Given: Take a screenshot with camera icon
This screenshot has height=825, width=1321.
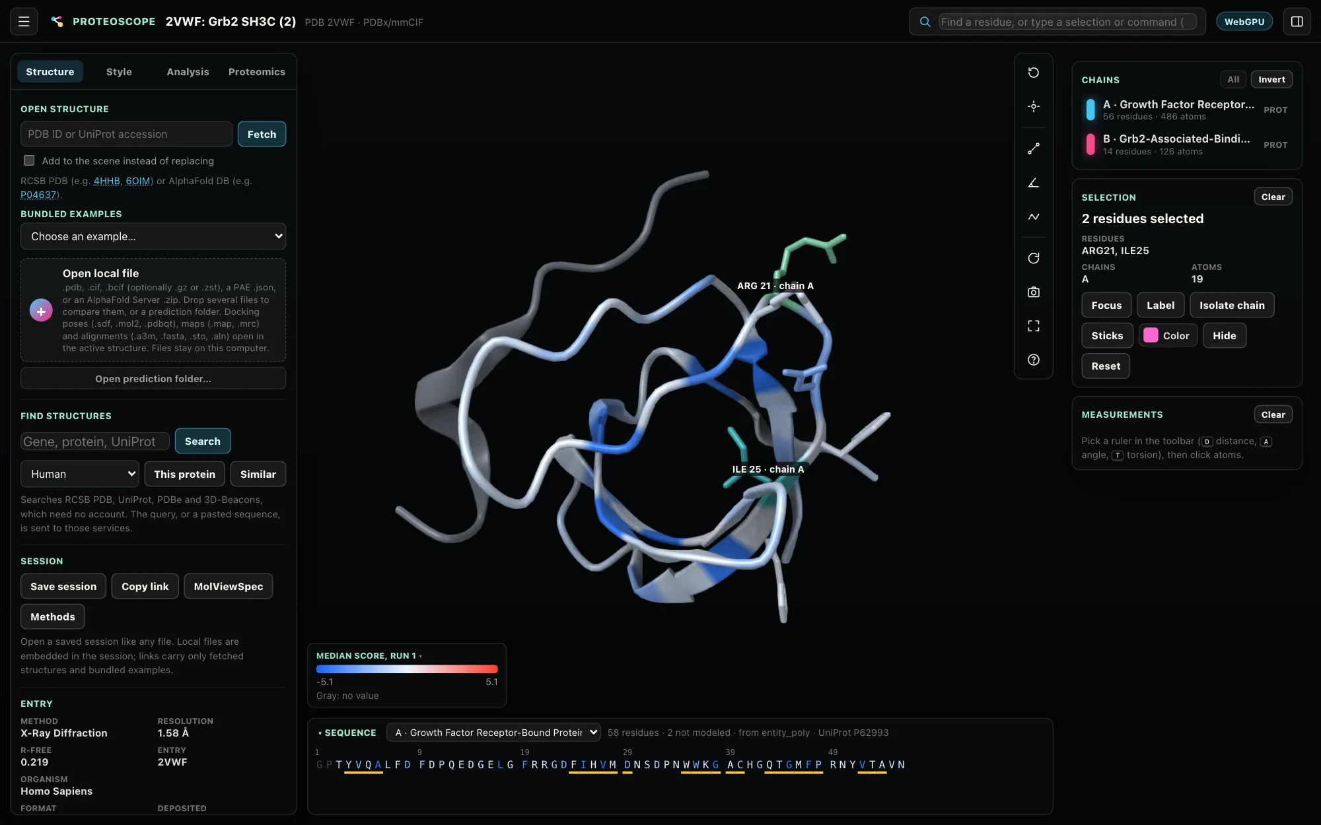Looking at the screenshot, I should [1034, 292].
